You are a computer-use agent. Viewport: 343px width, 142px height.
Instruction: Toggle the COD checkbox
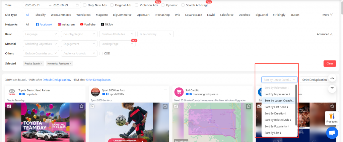click(x=101, y=53)
